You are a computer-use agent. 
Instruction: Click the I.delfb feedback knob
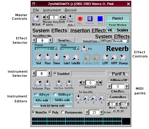coord(76,57)
